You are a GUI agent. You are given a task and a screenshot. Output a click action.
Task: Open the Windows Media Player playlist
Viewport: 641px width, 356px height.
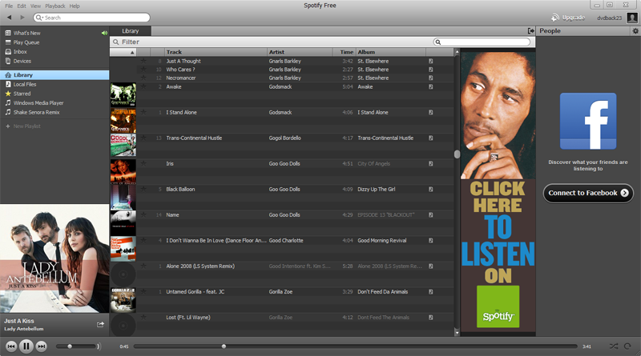[x=38, y=103]
